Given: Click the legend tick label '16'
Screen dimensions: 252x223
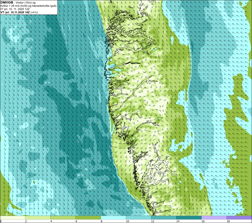Looking at the screenshot, I should pos(203,221).
